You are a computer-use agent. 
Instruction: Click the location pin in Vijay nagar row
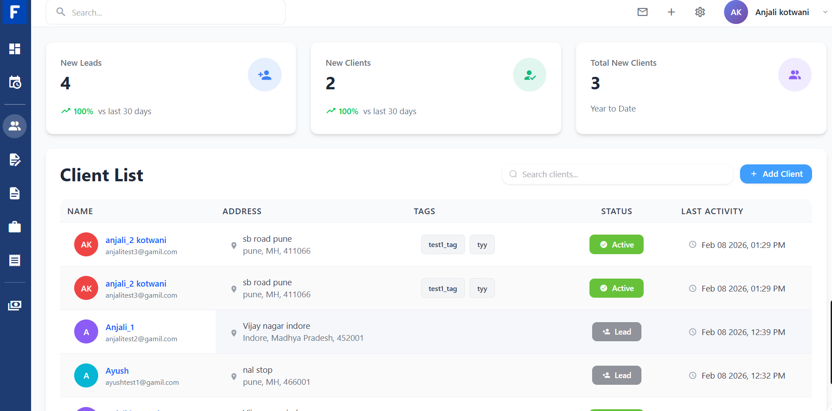click(234, 333)
